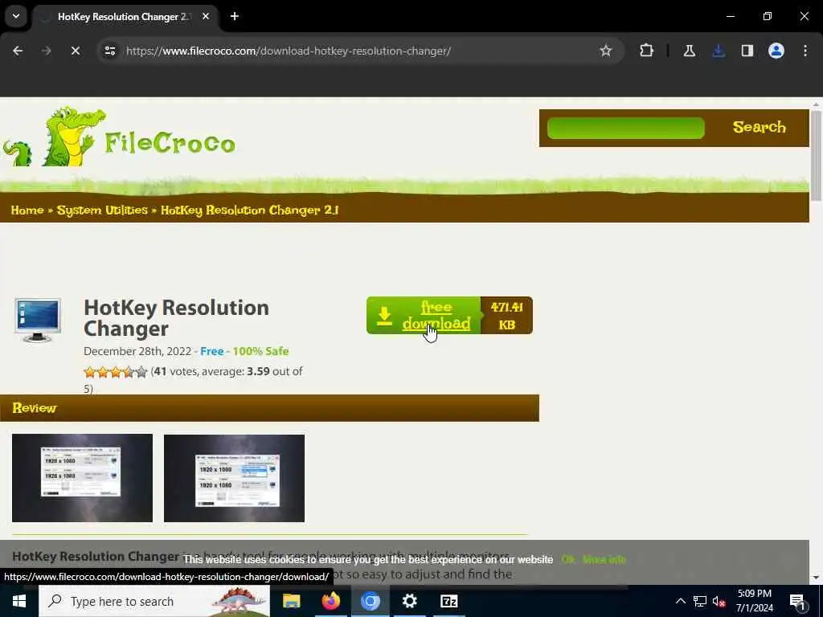Click the Review section header
The image size is (823, 617).
[x=269, y=408]
